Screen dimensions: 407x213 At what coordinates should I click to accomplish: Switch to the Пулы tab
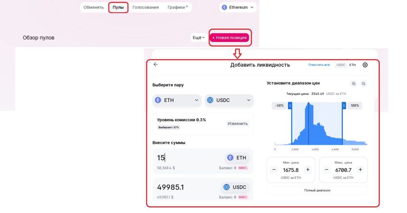[x=118, y=7]
